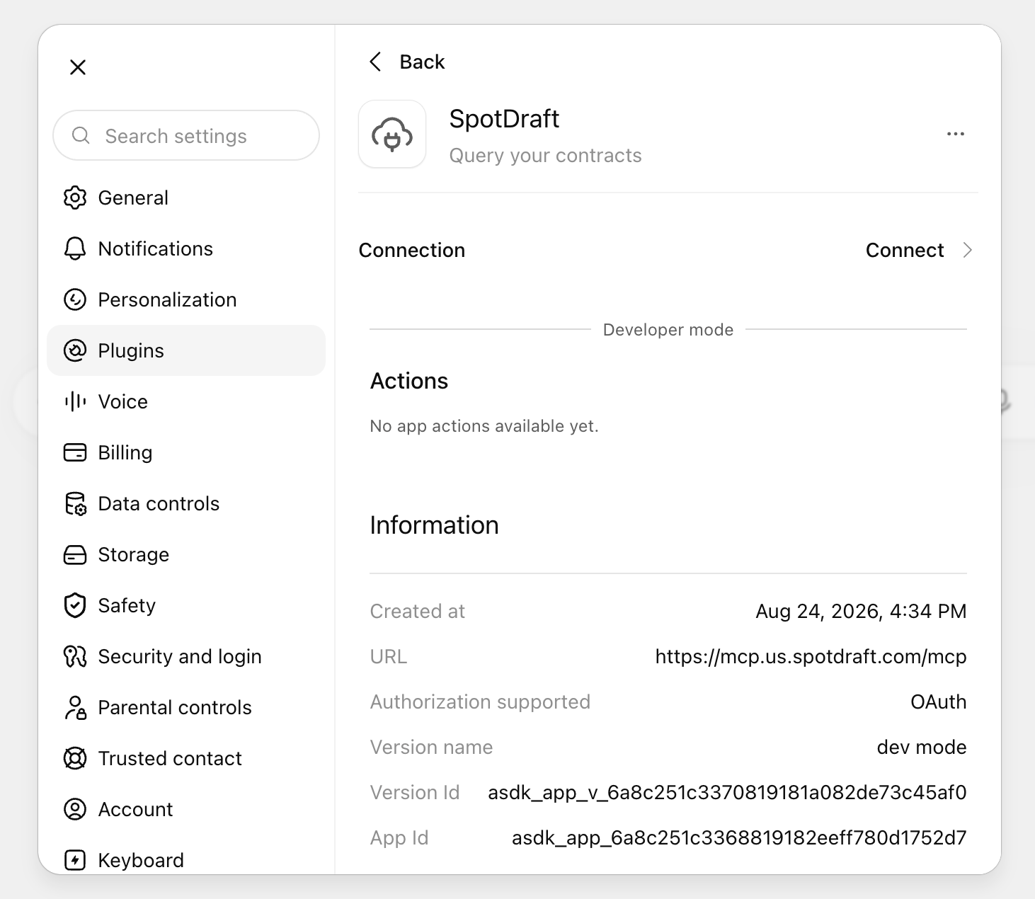This screenshot has width=1035, height=899.
Task: Click 'No app actions available yet.' text
Action: click(484, 426)
